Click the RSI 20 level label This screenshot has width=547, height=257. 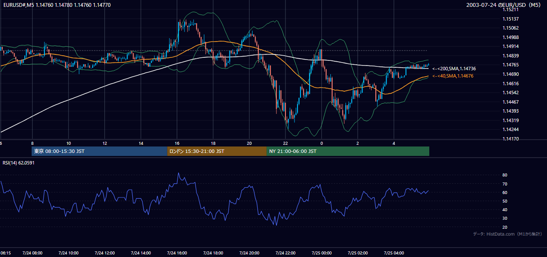click(x=505, y=227)
